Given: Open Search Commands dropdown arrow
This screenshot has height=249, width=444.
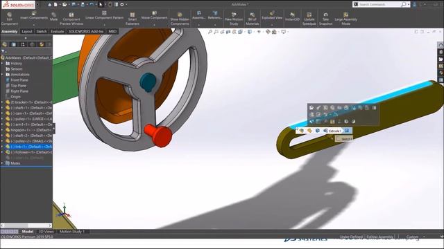Looking at the screenshot, I should coord(409,4).
